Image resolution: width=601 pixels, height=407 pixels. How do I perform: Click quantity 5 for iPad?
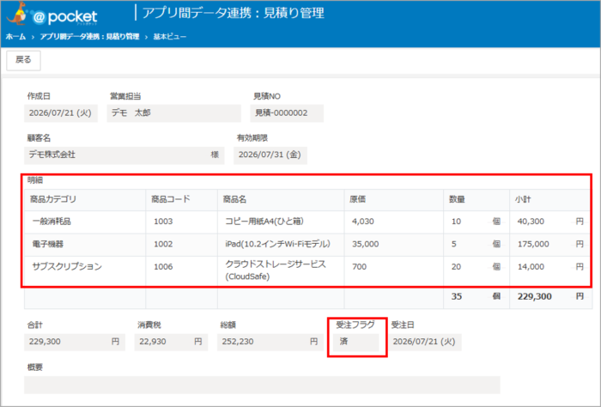tap(454, 244)
